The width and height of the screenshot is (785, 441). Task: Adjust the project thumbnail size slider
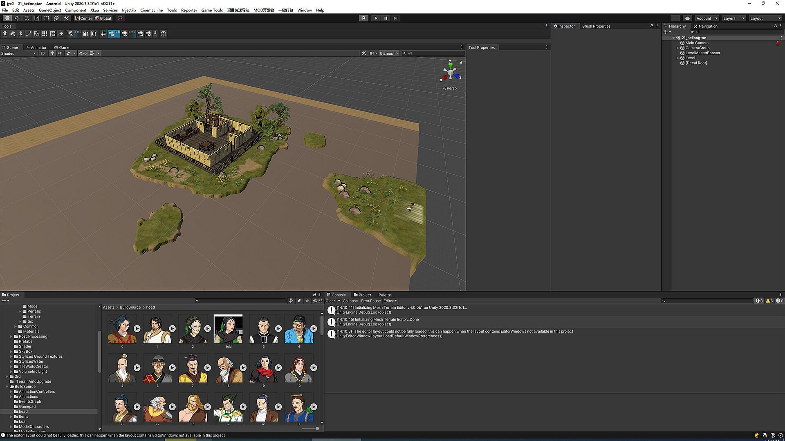[317, 428]
